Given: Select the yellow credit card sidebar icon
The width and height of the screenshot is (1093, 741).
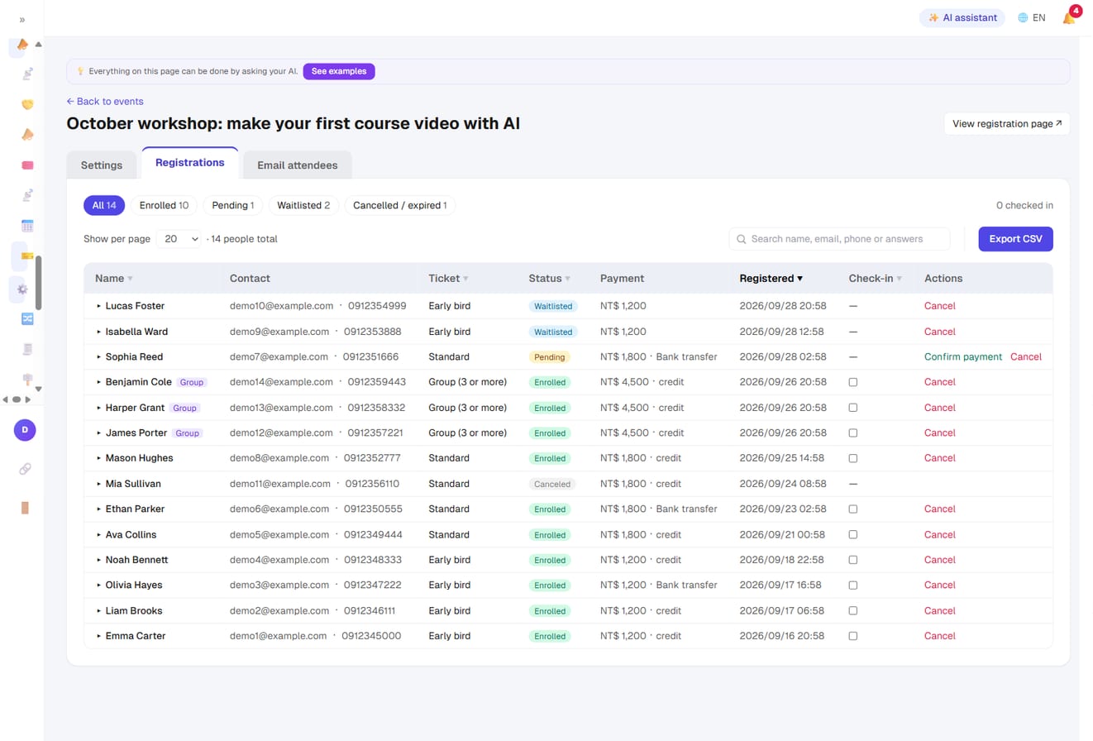Looking at the screenshot, I should pos(27,256).
